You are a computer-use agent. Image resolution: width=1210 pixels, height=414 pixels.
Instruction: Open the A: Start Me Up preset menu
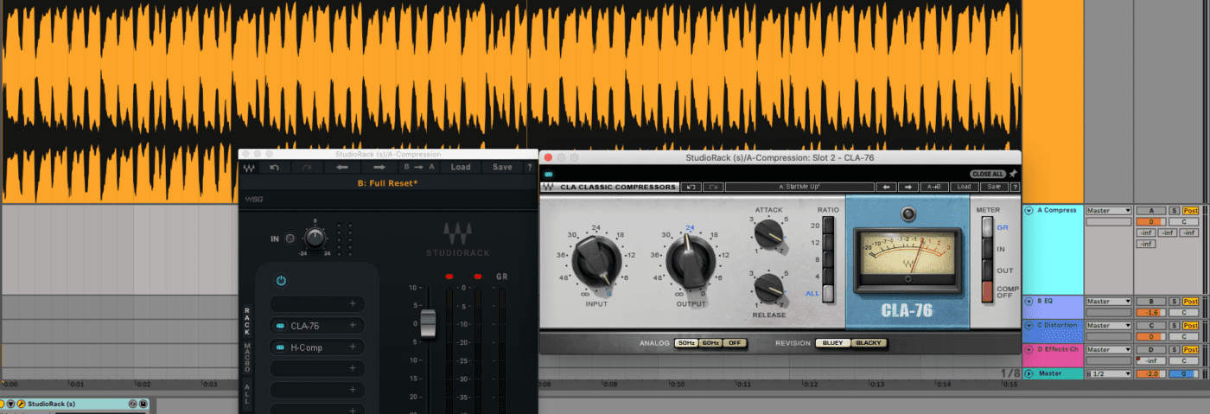(799, 187)
